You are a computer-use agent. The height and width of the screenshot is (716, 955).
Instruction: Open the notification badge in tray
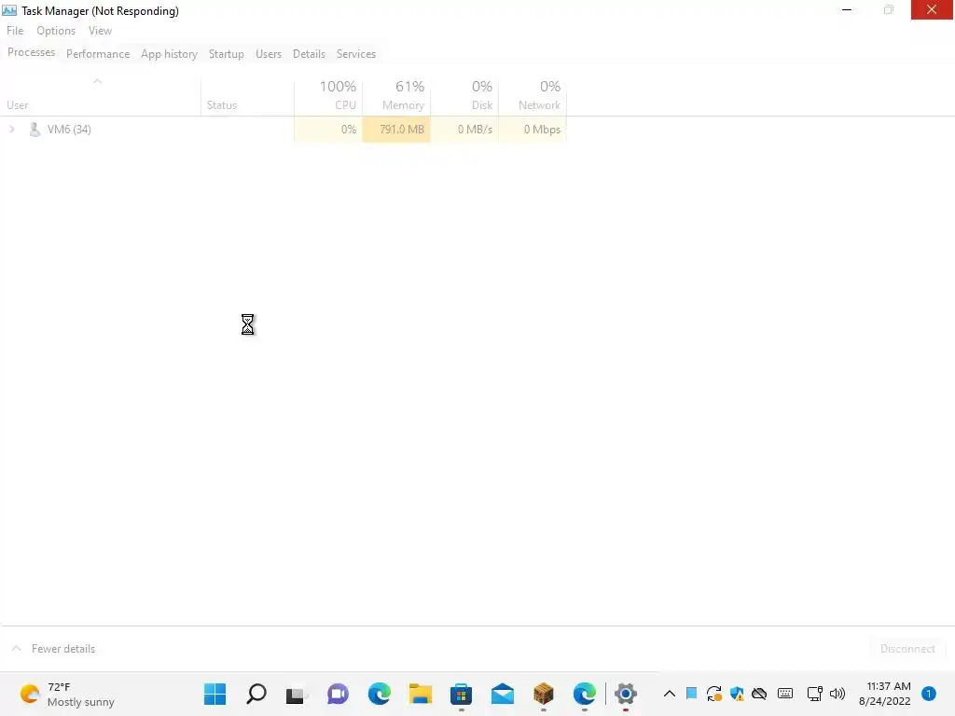[928, 694]
